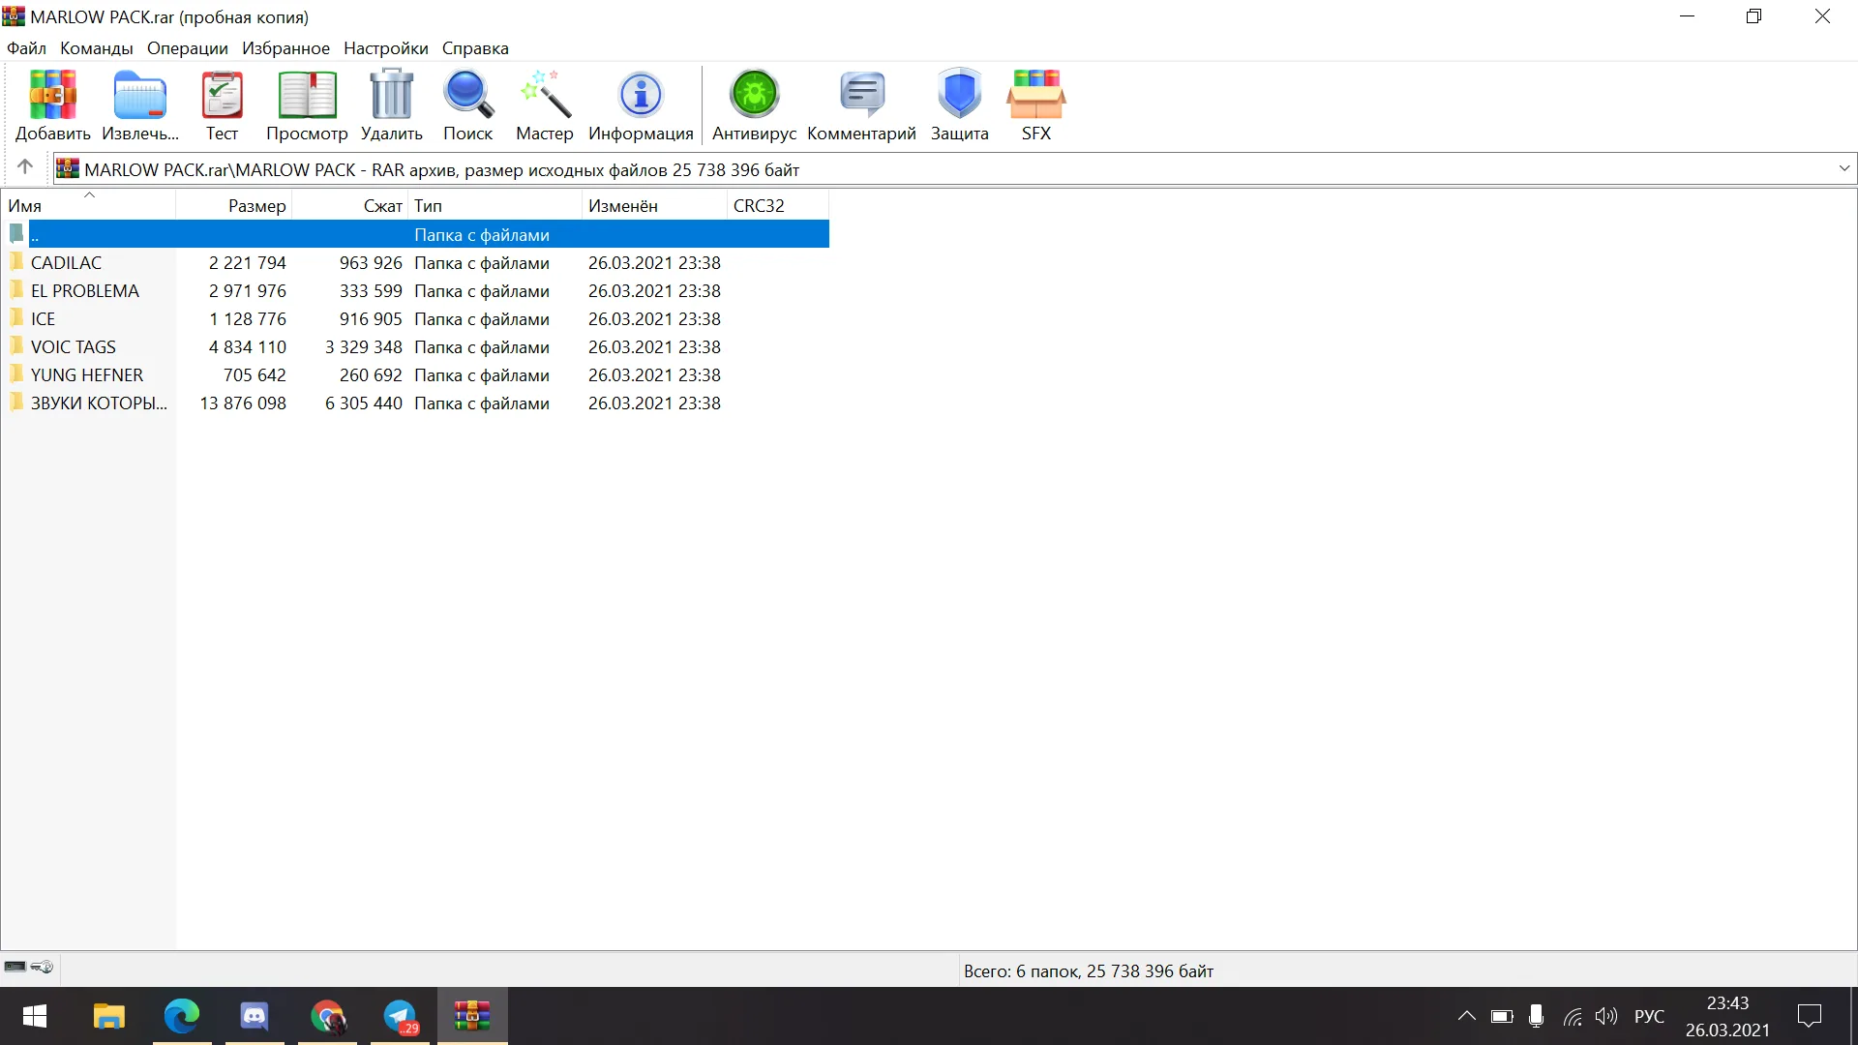This screenshot has width=1858, height=1045.
Task: Sort by the Тип column header
Action: click(x=494, y=205)
